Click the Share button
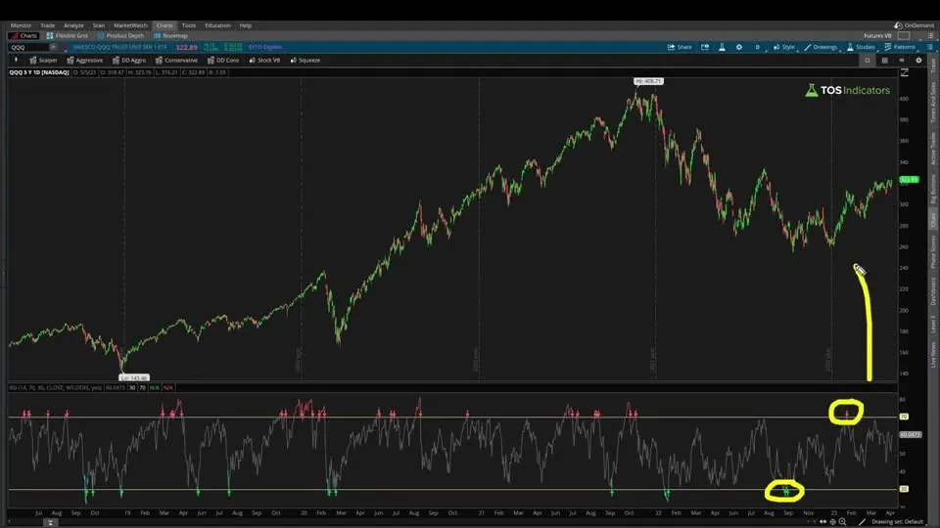 (680, 47)
